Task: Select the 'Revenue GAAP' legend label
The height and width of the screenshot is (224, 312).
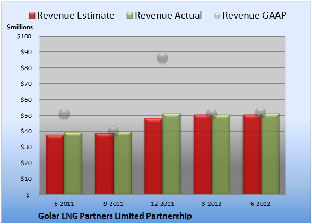Action: click(x=254, y=15)
